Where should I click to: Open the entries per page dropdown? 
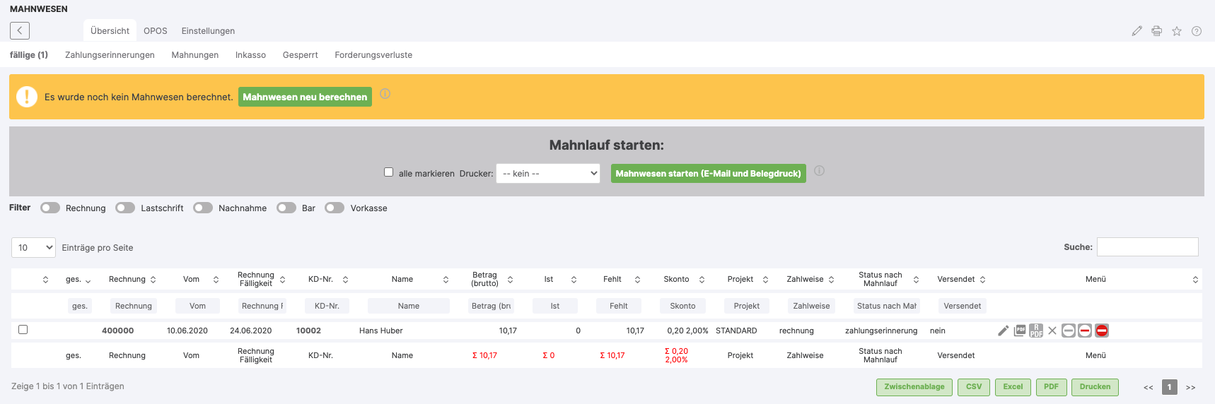33,248
